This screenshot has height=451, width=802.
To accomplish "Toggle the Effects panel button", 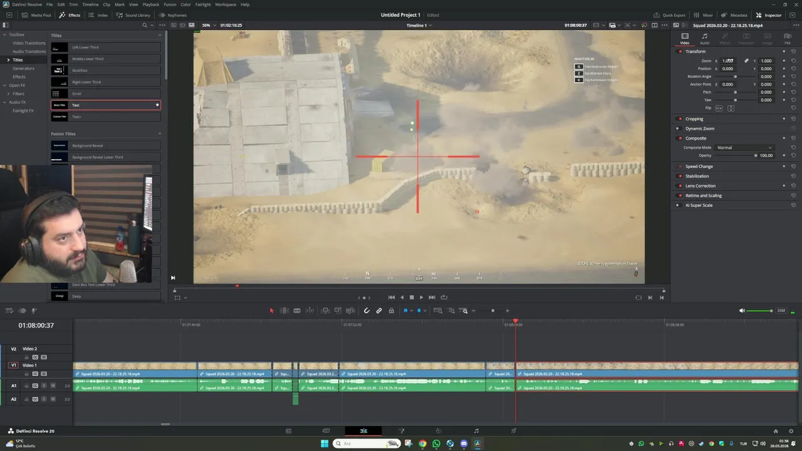I will click(70, 15).
